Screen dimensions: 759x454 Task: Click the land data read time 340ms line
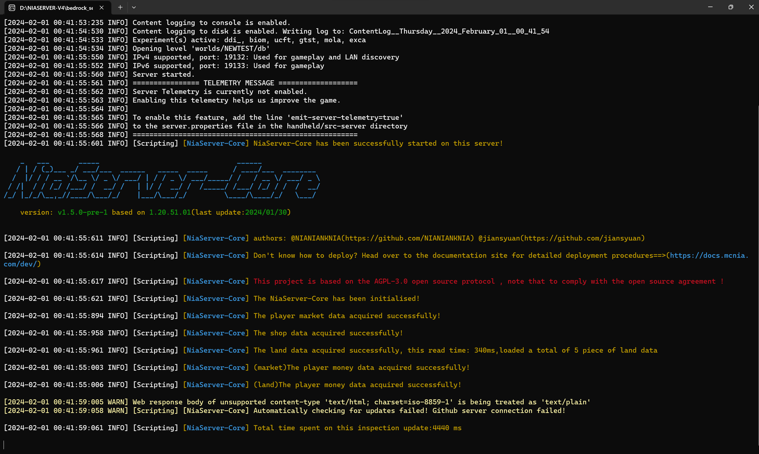pyautogui.click(x=455, y=350)
